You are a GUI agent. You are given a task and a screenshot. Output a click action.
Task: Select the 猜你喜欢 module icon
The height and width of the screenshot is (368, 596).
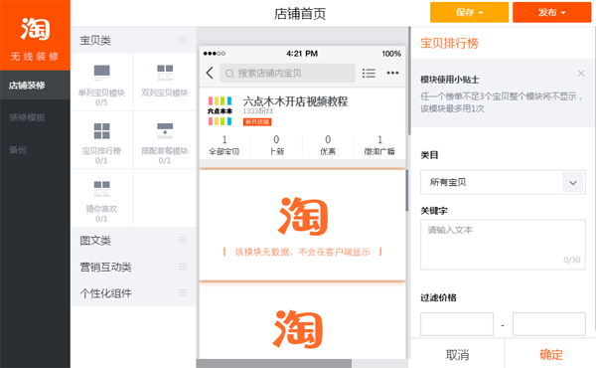pos(101,189)
